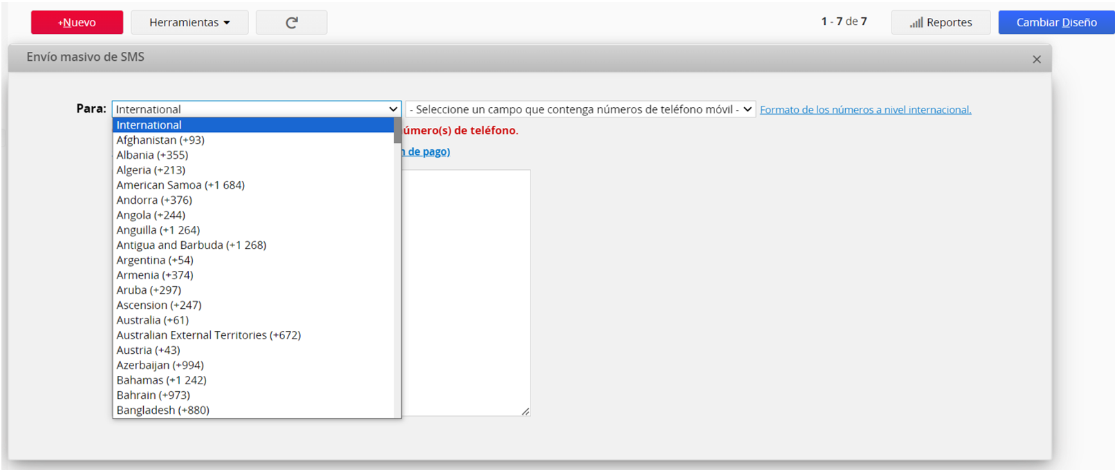Expand the Herramientas dropdown menu

click(189, 23)
